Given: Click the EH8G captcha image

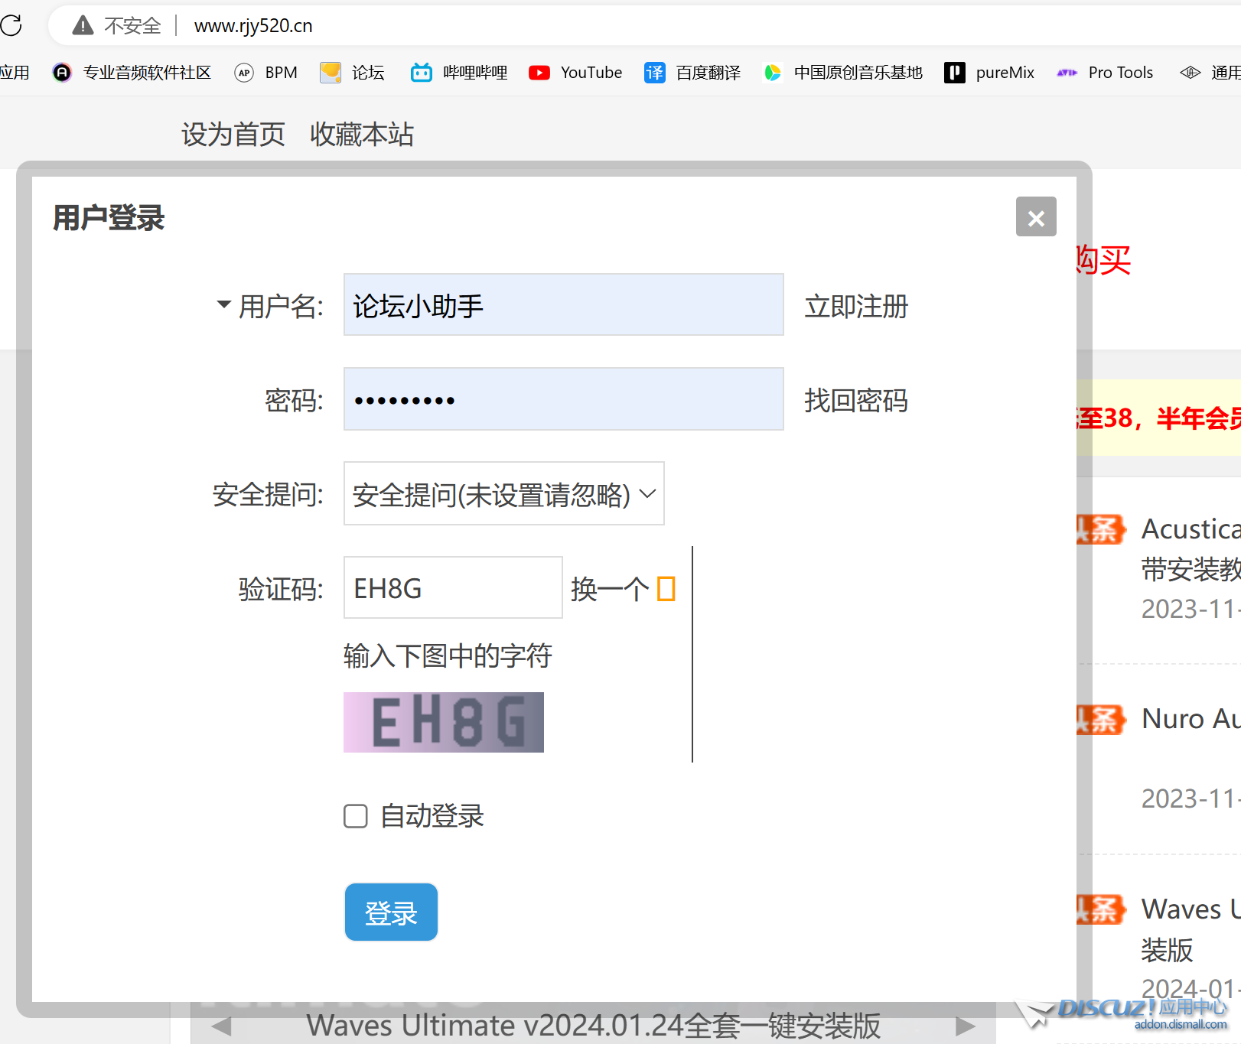Looking at the screenshot, I should (x=443, y=722).
